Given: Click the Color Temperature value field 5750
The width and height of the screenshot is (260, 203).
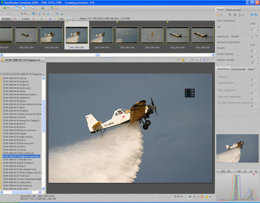Looking at the screenshot, I should [253, 24].
